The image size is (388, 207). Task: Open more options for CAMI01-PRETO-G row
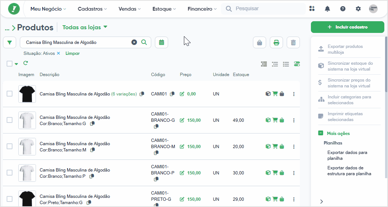294,199
